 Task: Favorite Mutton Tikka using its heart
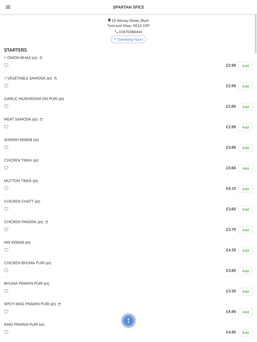(x=6, y=188)
